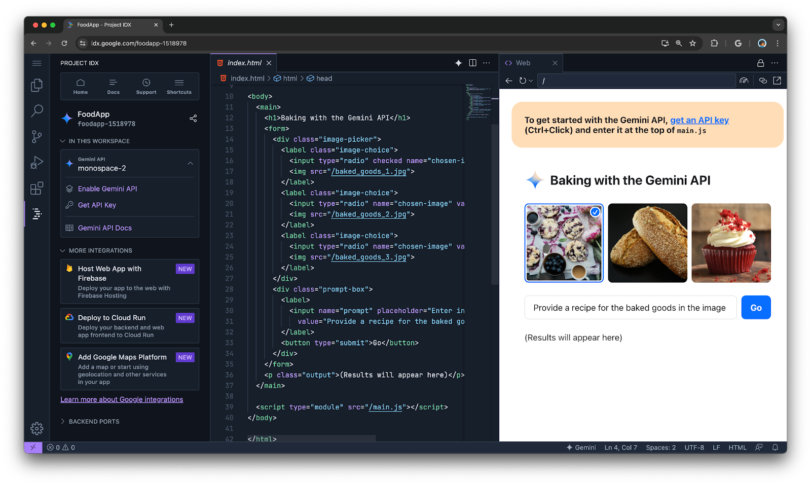
Task: Open the Search icon in activity bar
Action: coord(36,111)
